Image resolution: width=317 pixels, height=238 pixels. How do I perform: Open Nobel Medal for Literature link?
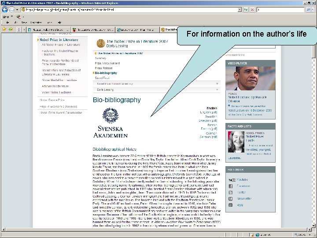click(59, 80)
